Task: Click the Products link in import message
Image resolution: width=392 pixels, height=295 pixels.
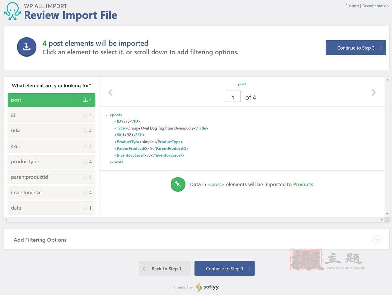Action: click(x=303, y=184)
